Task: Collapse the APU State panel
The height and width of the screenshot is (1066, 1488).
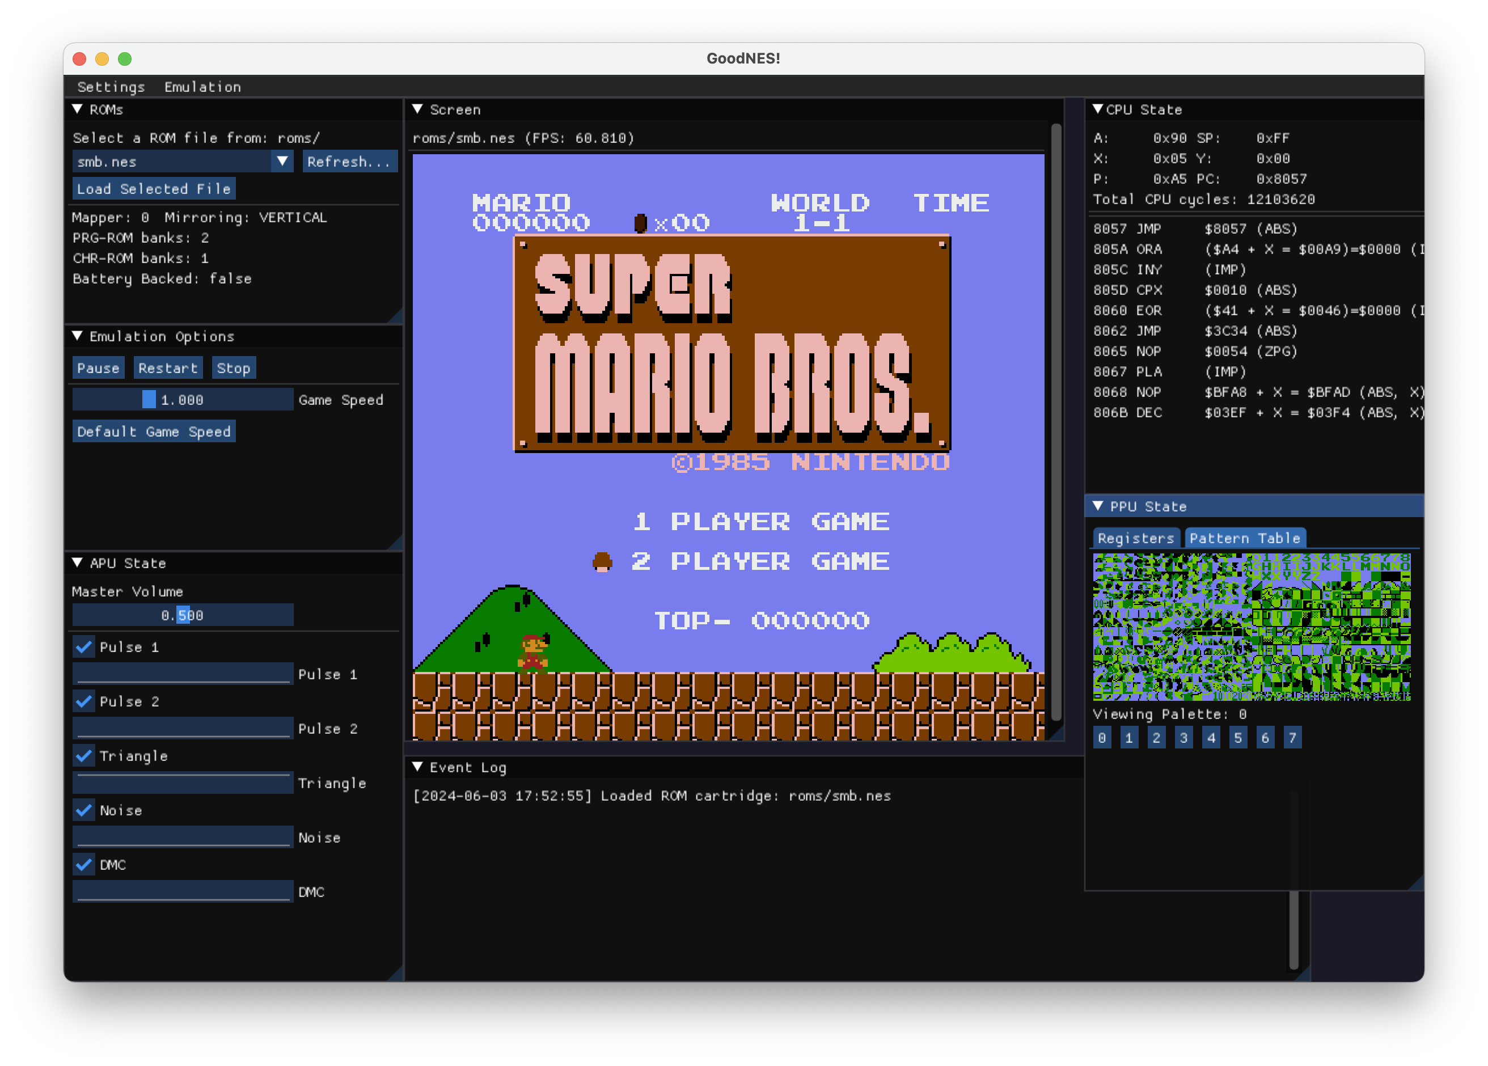Action: tap(78, 563)
